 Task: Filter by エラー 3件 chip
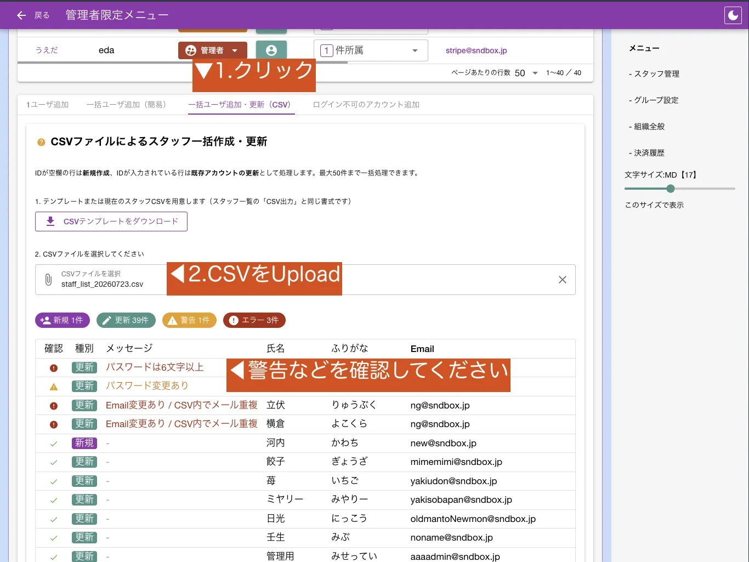[254, 320]
